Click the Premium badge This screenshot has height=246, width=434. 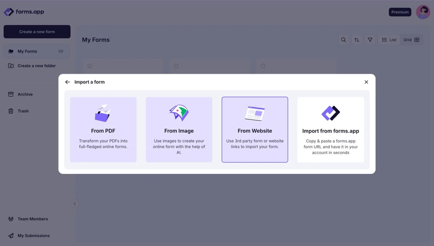(400, 12)
